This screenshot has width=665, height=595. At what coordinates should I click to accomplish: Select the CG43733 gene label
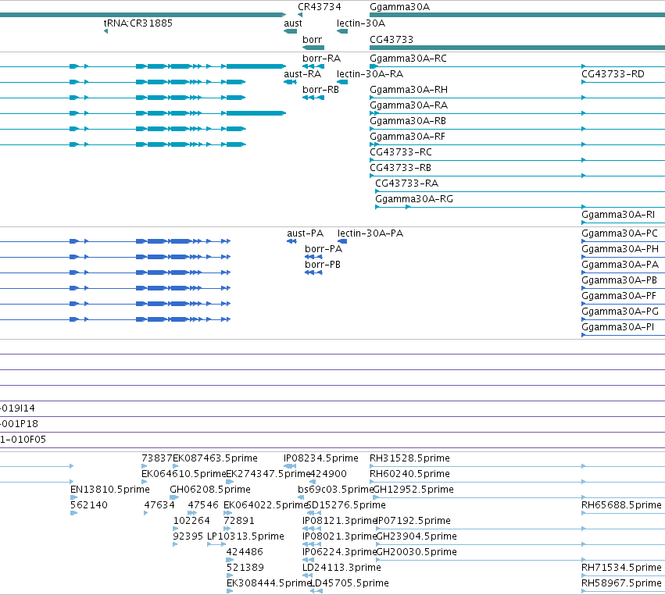tap(391, 39)
